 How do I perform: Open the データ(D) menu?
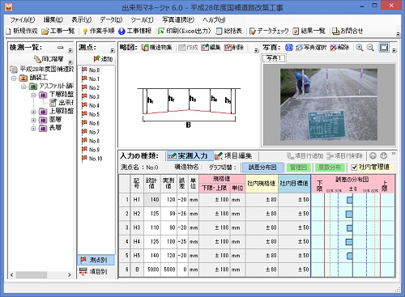(111, 20)
